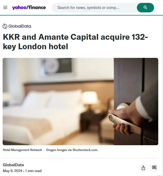Click the purple yahoo! wordmark
This screenshot has width=163, height=176.
(x=20, y=8)
